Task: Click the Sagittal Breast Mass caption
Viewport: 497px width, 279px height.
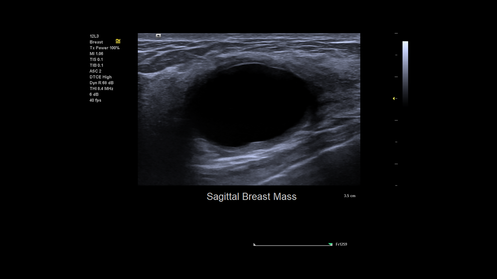Action: (252, 197)
